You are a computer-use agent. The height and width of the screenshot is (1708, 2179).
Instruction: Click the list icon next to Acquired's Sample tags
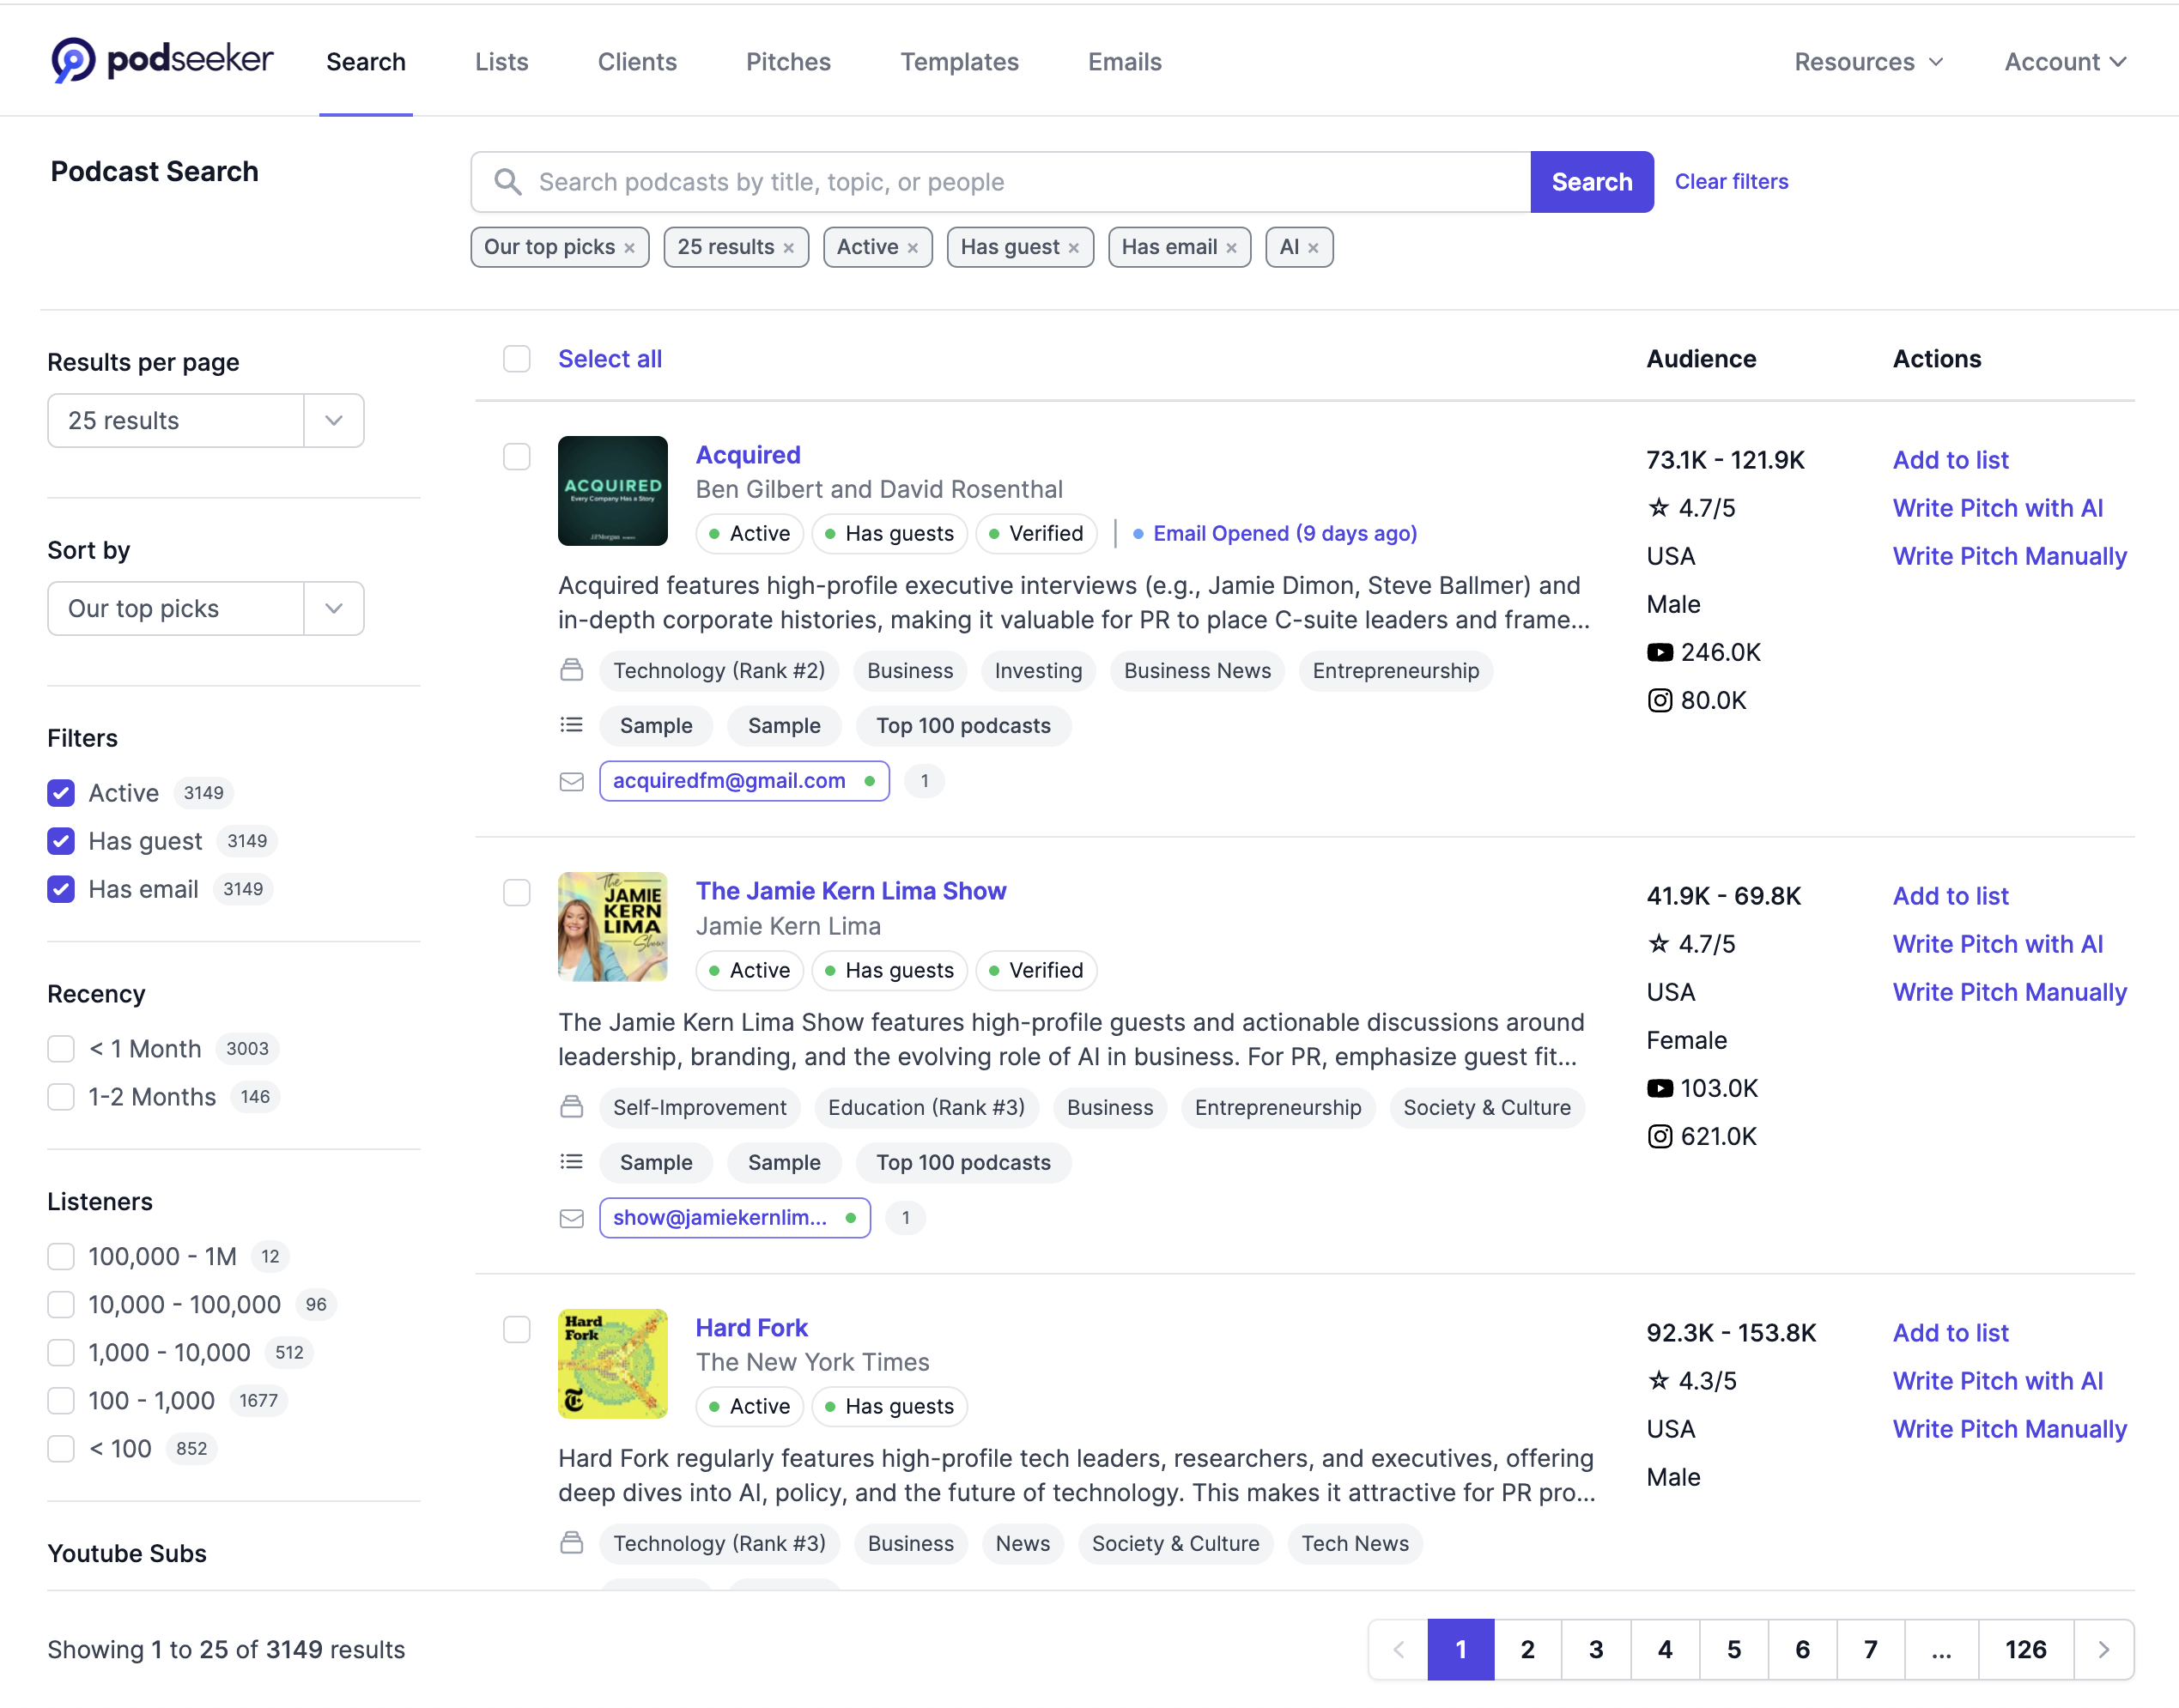coord(573,725)
